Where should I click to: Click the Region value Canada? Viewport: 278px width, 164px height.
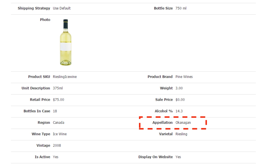coord(58,122)
